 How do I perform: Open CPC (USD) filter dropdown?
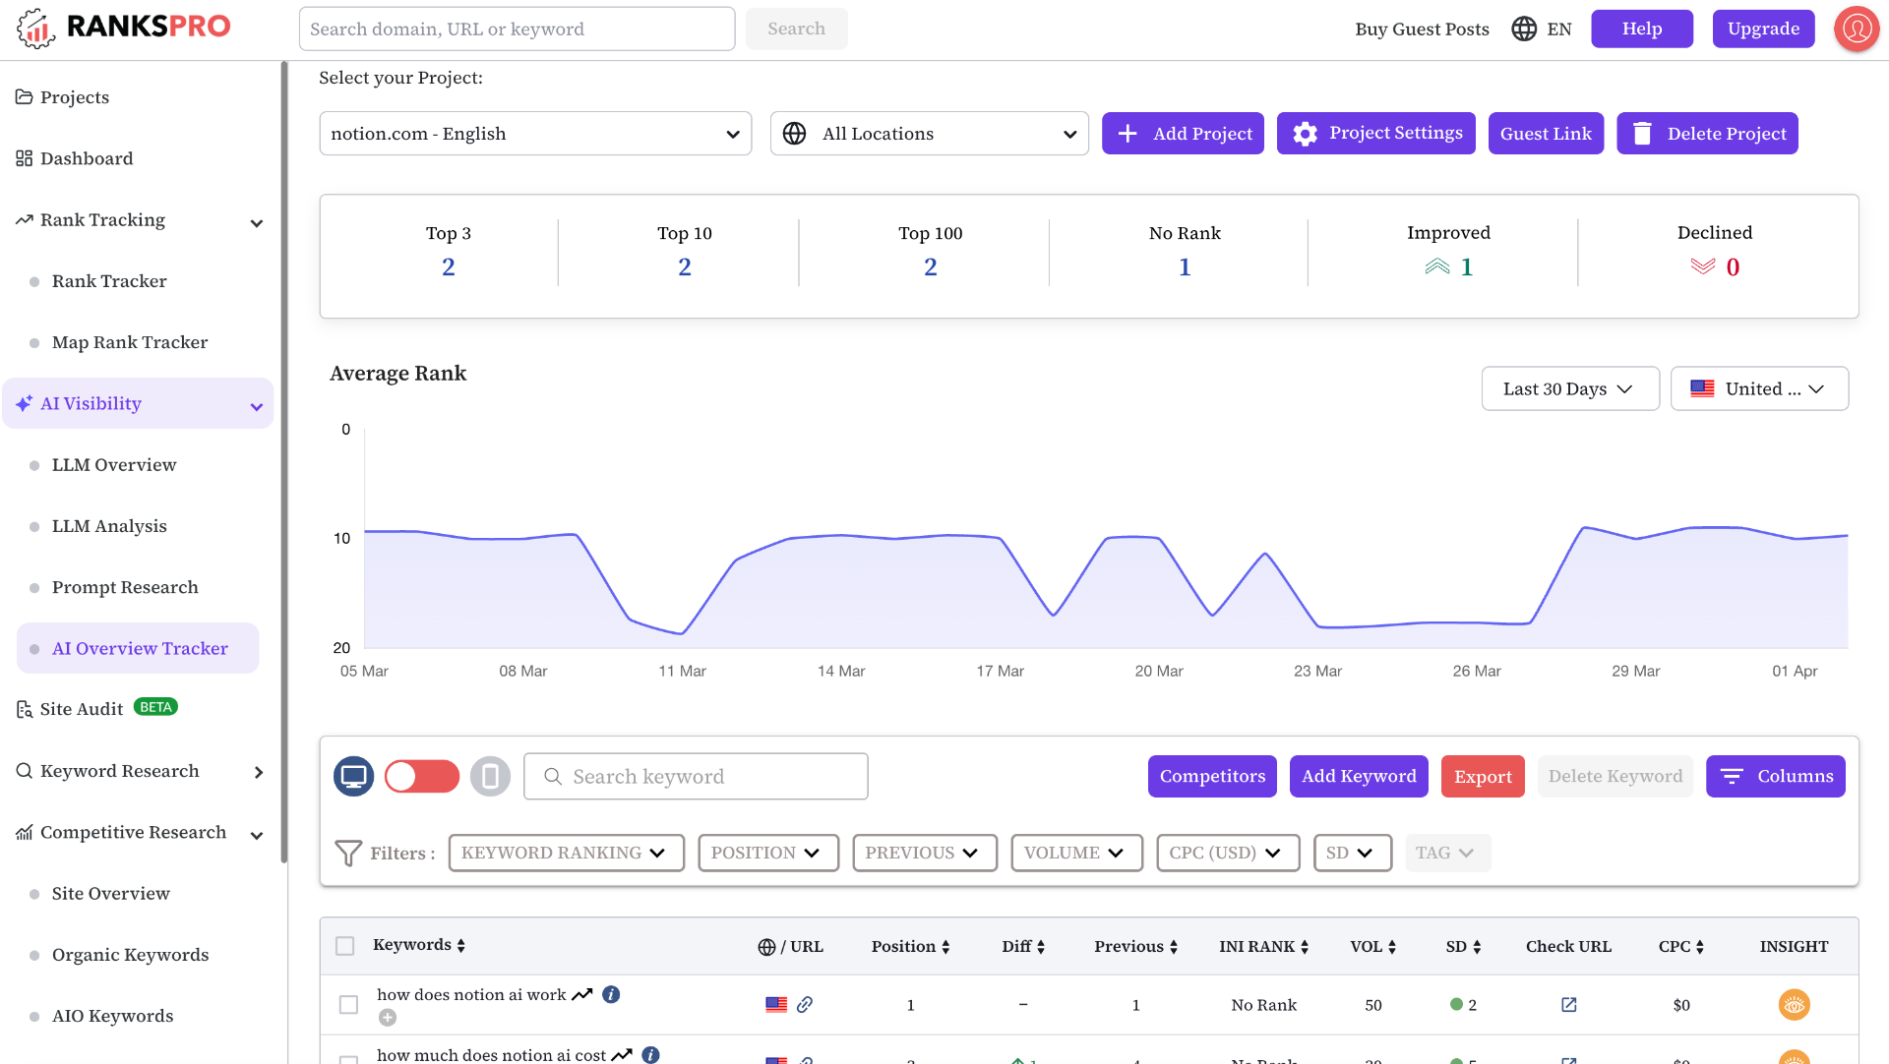pyautogui.click(x=1228, y=853)
